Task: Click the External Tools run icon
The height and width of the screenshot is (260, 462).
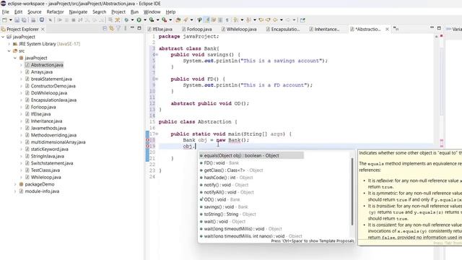Action: pos(164,20)
